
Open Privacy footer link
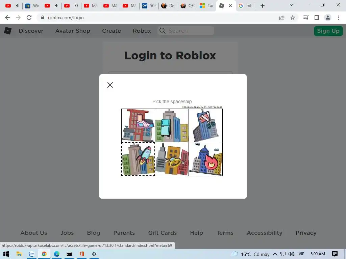[306, 233]
